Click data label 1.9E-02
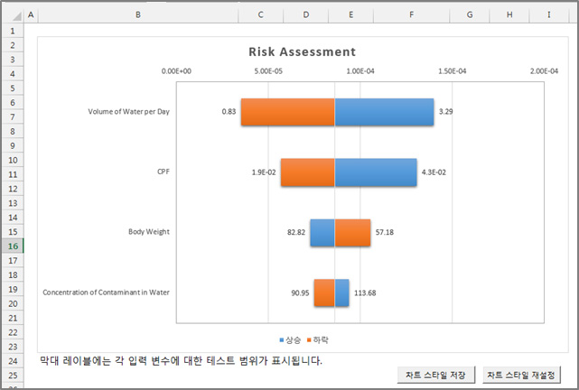The height and width of the screenshot is (390, 579). 264,172
